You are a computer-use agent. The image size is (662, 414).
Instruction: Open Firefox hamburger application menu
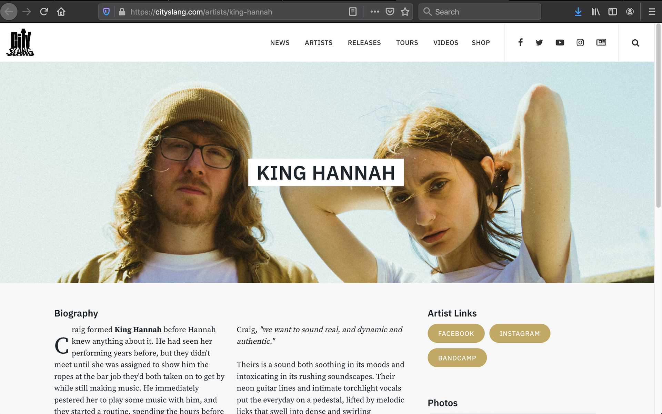click(652, 12)
